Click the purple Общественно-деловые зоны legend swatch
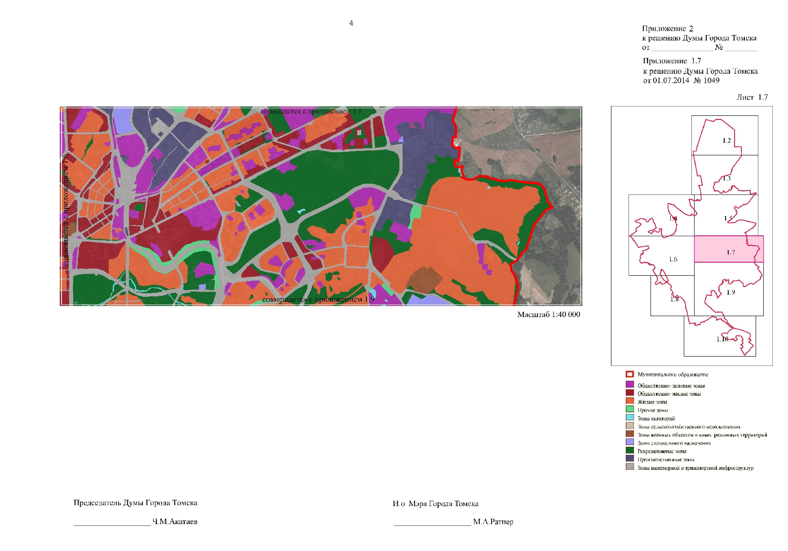 pos(629,385)
